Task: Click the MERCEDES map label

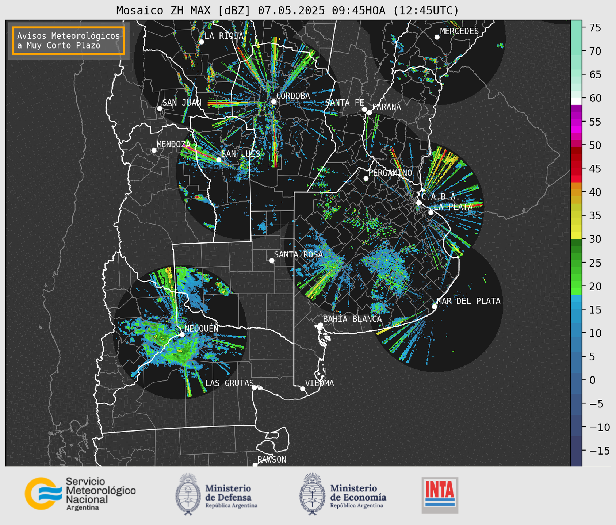Action: pos(459,31)
